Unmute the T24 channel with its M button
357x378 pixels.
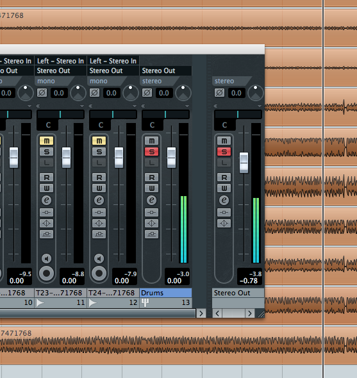[99, 141]
